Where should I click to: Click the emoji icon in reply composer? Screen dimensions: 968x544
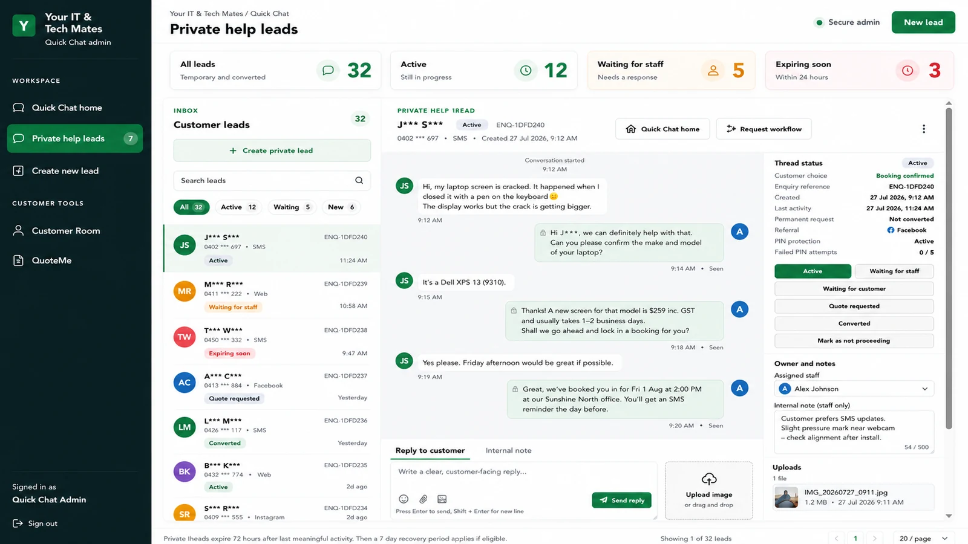point(404,499)
